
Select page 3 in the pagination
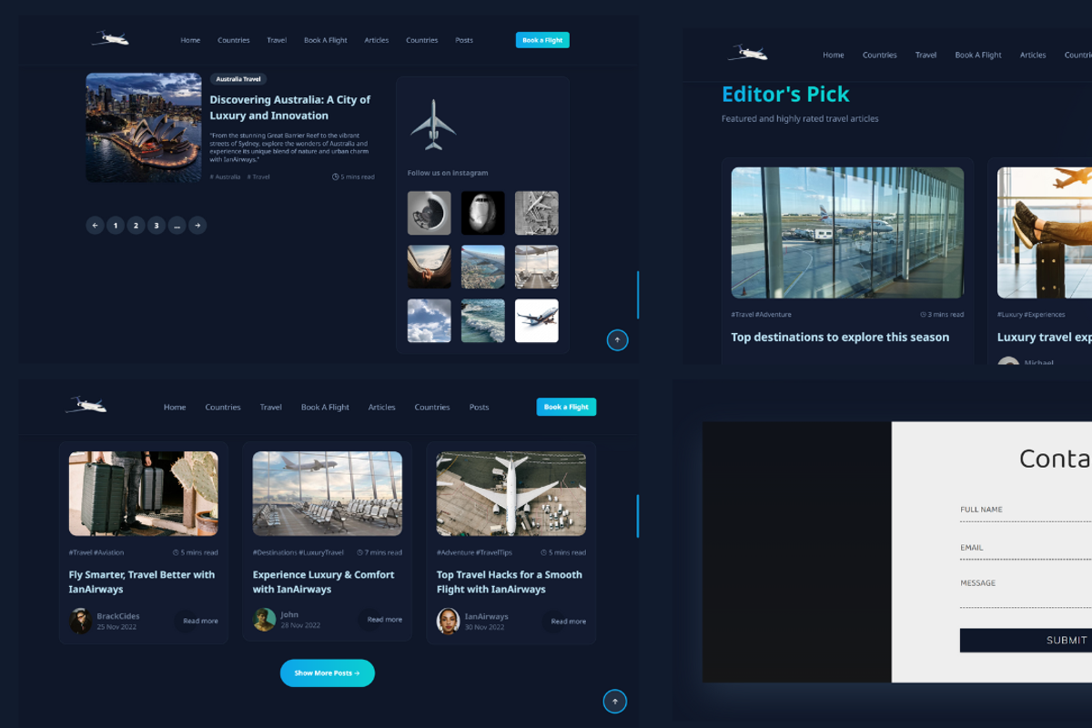[157, 226]
